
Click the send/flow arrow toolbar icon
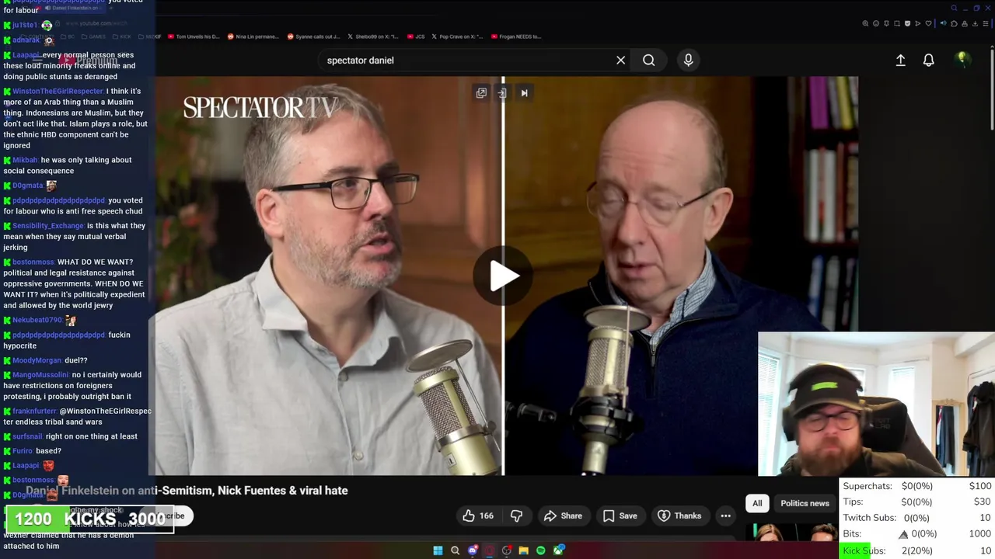(x=918, y=23)
